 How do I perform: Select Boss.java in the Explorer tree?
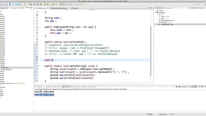5,68
